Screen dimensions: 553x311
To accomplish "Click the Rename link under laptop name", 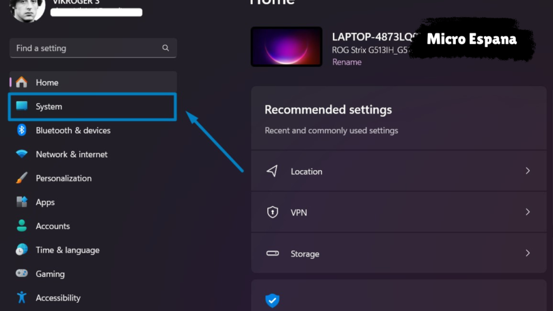I will pos(347,62).
